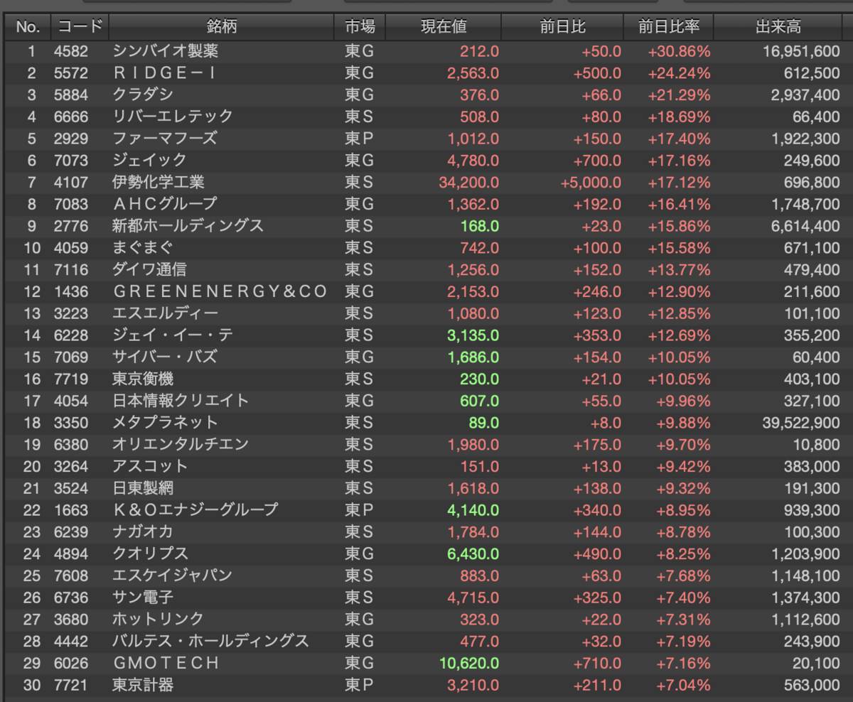
Task: Select the サイバー・バズ stock name
Action: pyautogui.click(x=165, y=357)
